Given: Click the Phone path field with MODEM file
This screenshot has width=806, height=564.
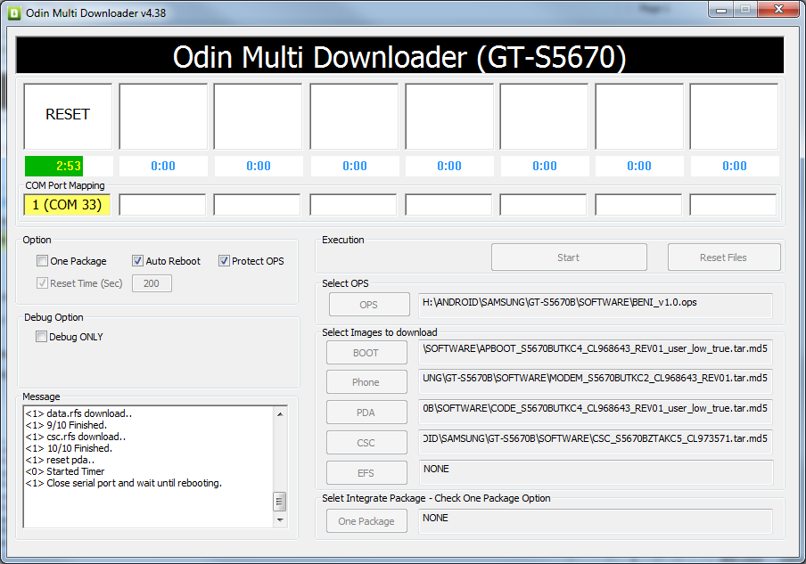Looking at the screenshot, I should tap(596, 381).
